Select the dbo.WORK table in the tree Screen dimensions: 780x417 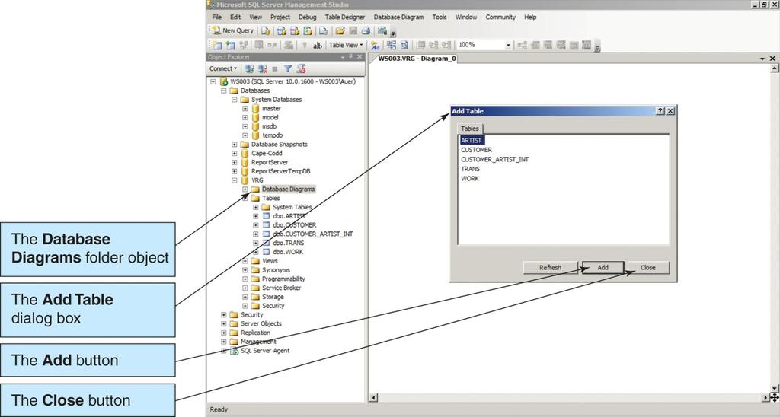point(288,252)
